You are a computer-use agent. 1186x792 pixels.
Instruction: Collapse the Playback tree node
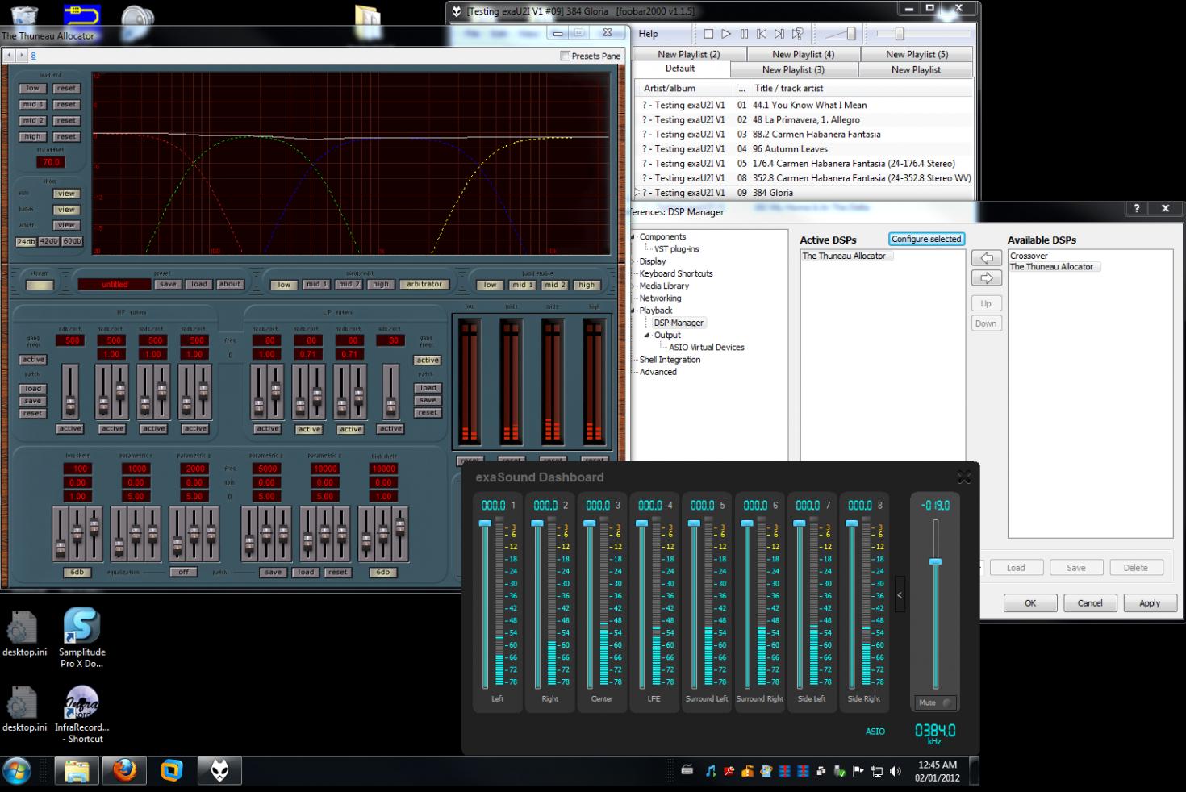[633, 311]
